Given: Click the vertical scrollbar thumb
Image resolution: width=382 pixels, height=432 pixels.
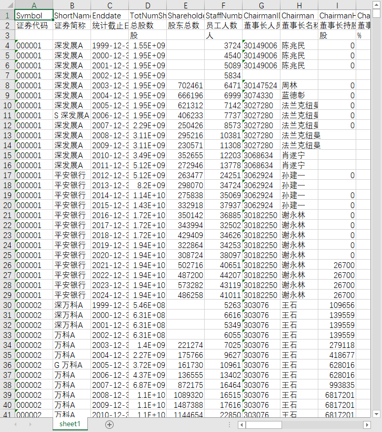Looking at the screenshot, I should point(377,13).
